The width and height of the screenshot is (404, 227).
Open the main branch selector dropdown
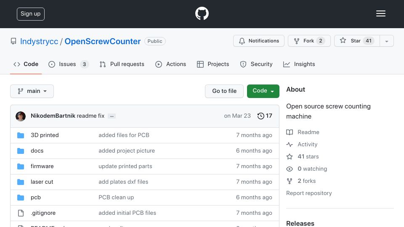pyautogui.click(x=32, y=91)
